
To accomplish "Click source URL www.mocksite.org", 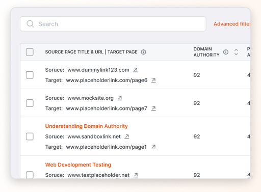I will [x=90, y=98].
